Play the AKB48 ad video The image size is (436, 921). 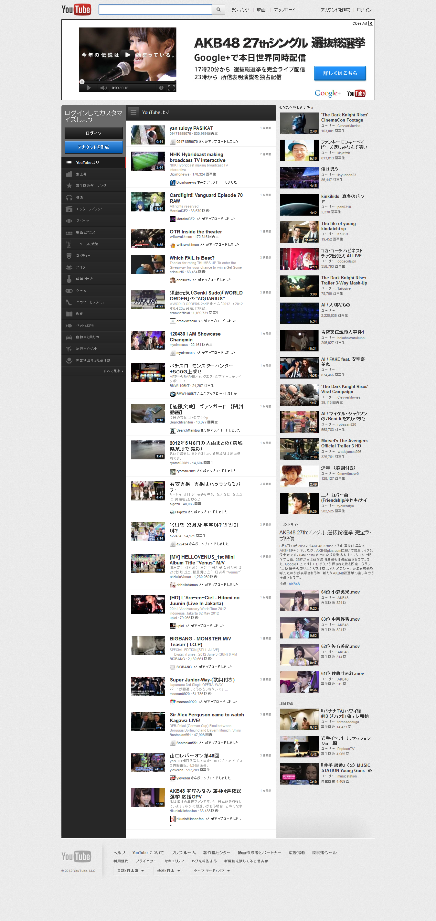click(x=128, y=55)
